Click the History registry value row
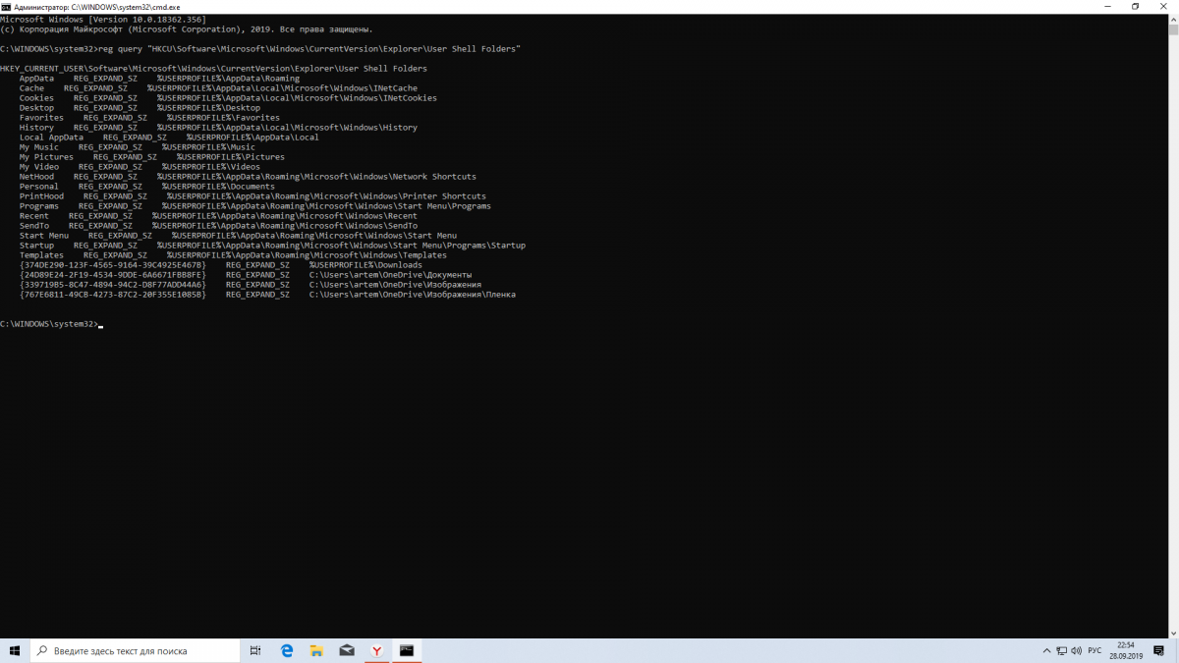1179x663 pixels. pos(218,127)
